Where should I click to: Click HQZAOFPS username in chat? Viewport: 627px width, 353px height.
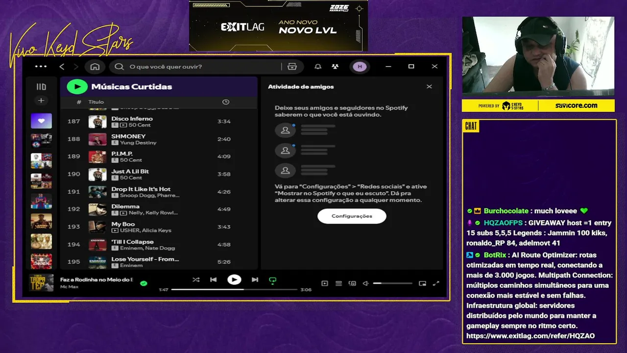click(503, 223)
